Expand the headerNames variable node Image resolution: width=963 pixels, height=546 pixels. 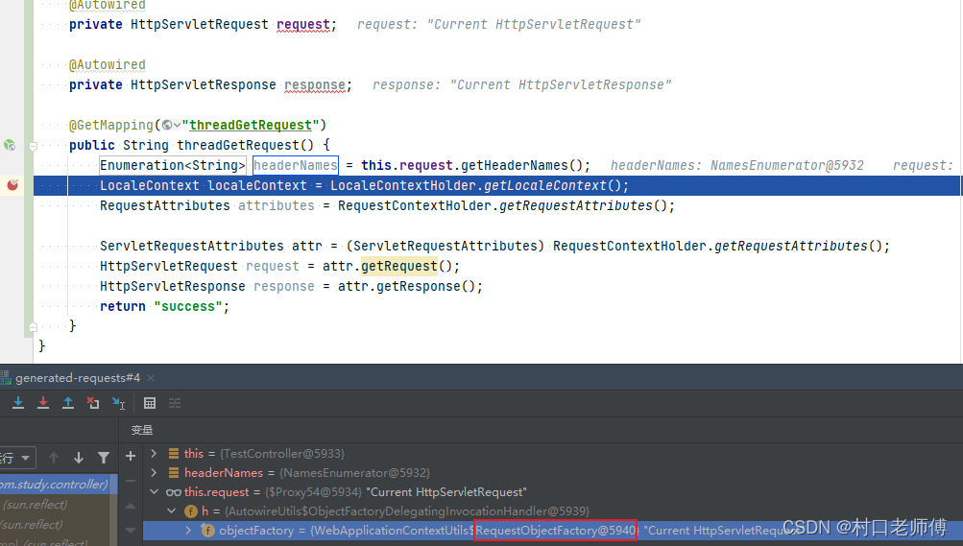click(154, 472)
